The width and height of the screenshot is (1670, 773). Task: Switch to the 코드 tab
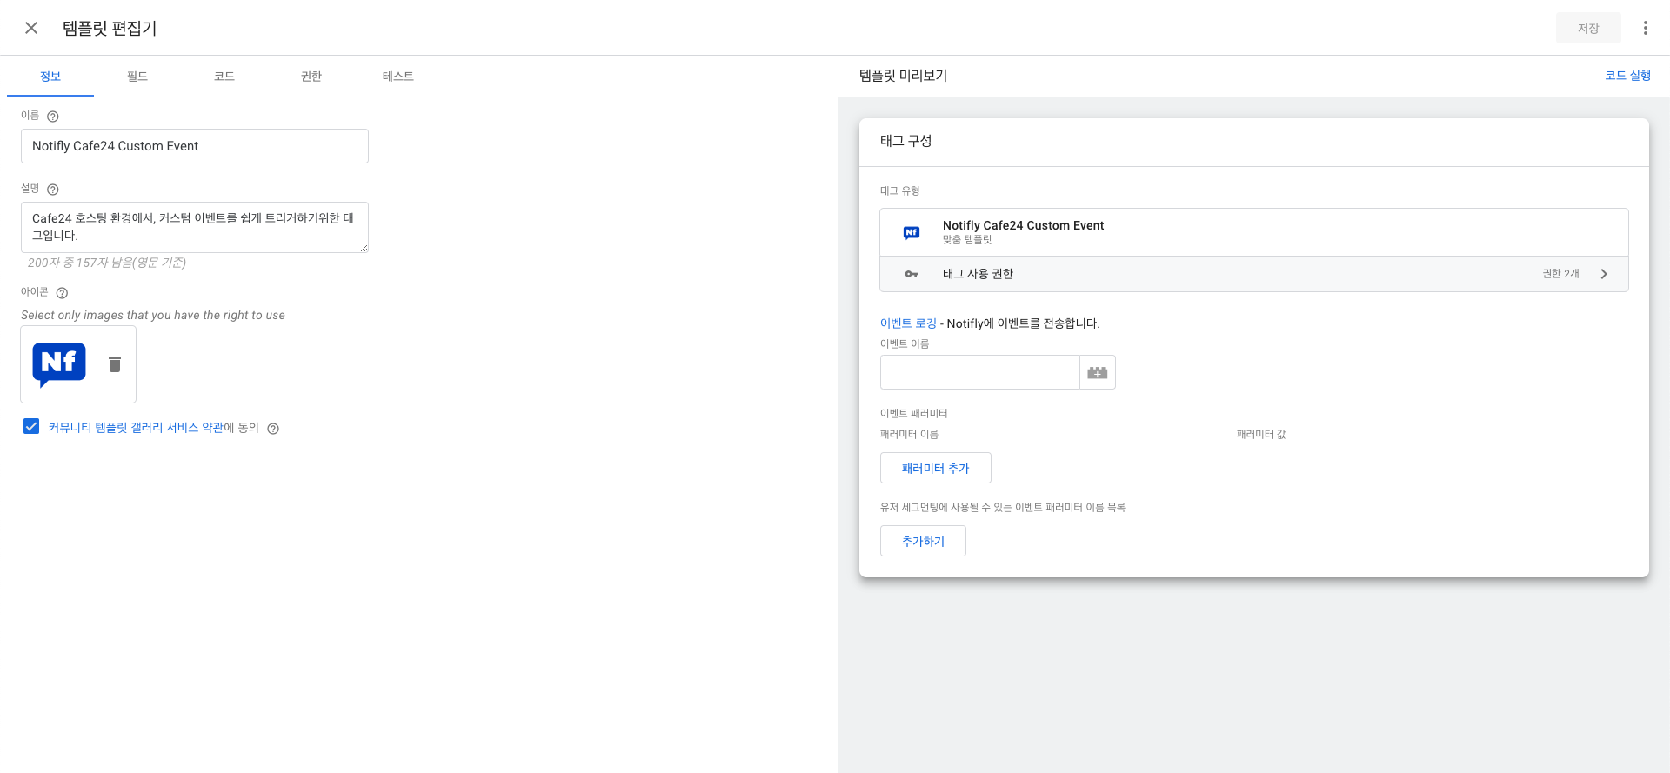point(224,77)
